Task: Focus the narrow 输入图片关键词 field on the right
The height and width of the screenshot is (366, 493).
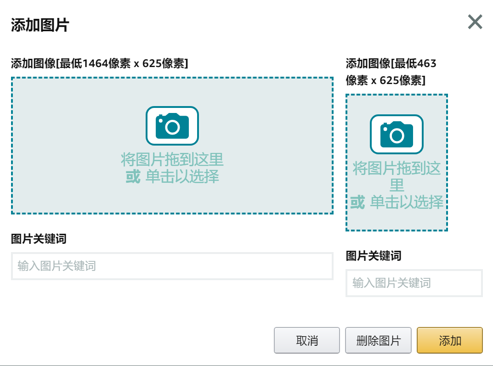Action: [414, 283]
